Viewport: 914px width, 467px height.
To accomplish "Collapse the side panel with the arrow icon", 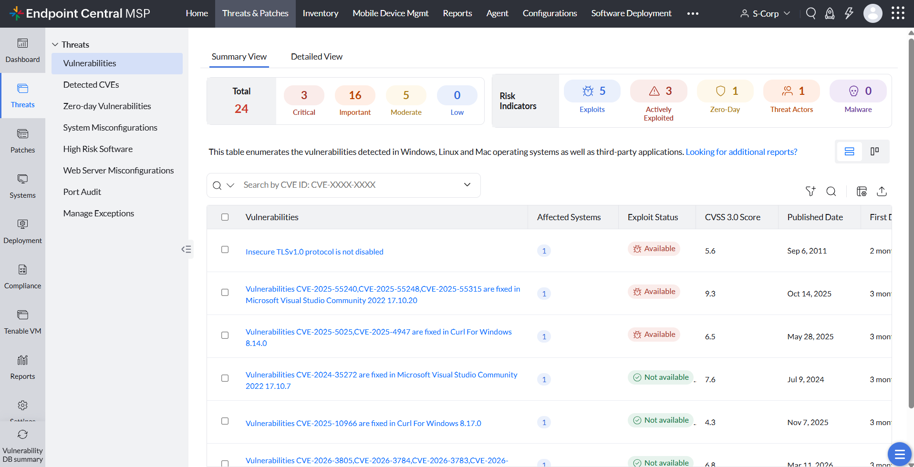I will pyautogui.click(x=186, y=249).
